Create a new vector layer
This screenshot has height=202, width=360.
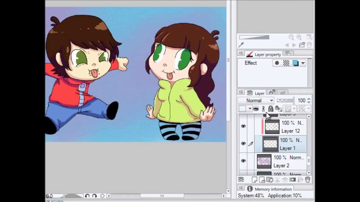(262, 180)
